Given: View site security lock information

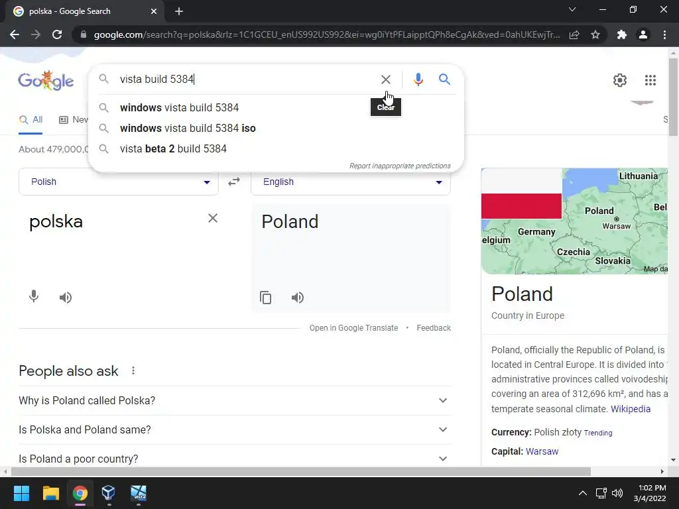Looking at the screenshot, I should coord(83,34).
